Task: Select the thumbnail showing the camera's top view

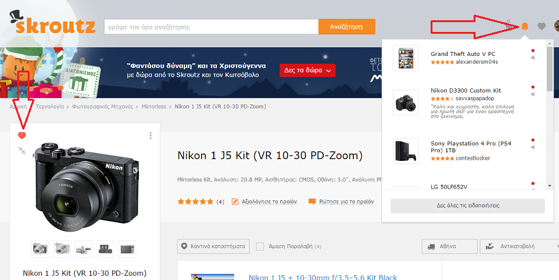Action: [106, 249]
